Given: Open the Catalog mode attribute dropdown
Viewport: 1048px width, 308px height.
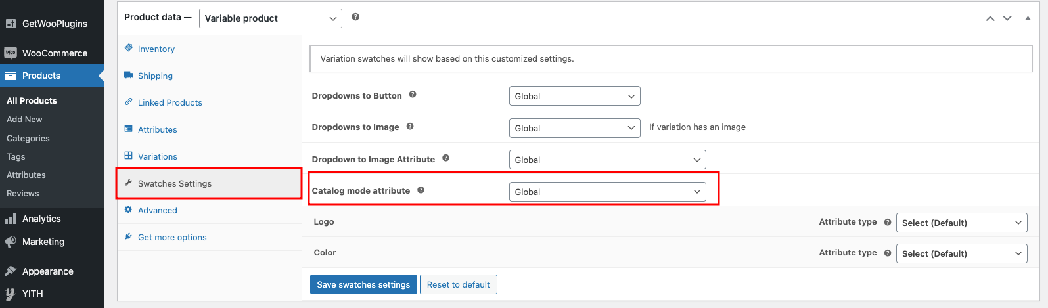Looking at the screenshot, I should click(x=608, y=192).
